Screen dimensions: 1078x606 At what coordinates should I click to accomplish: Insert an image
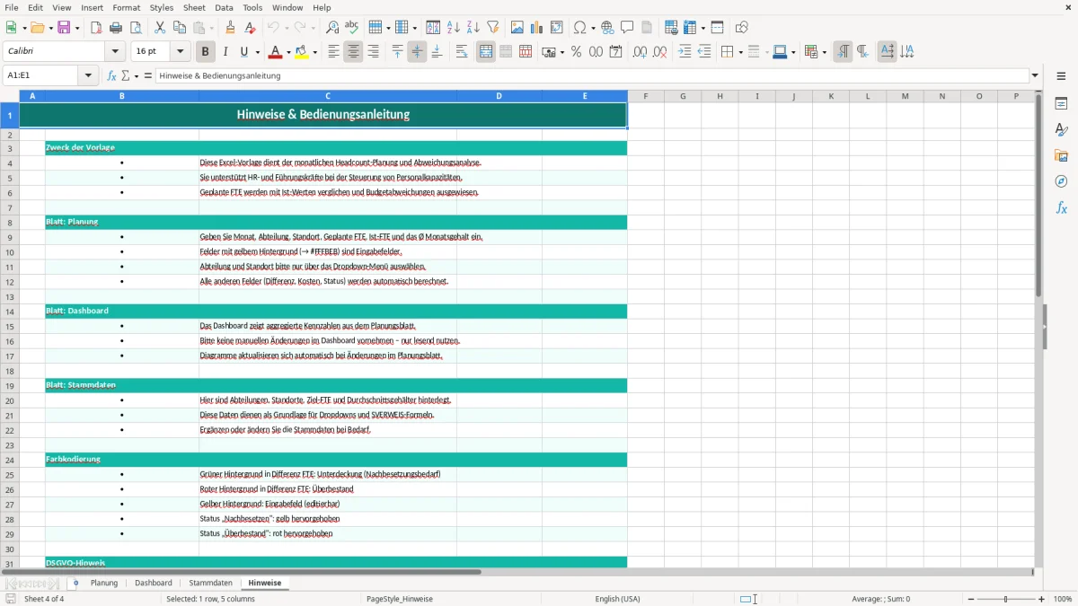[x=517, y=28]
